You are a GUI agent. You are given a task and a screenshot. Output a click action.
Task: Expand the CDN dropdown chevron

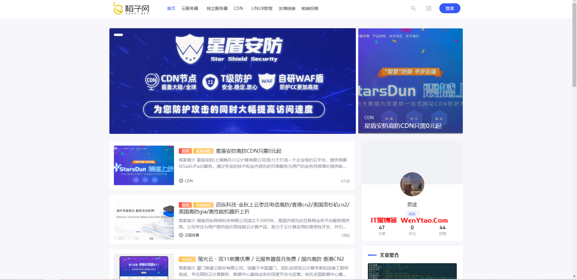click(245, 8)
